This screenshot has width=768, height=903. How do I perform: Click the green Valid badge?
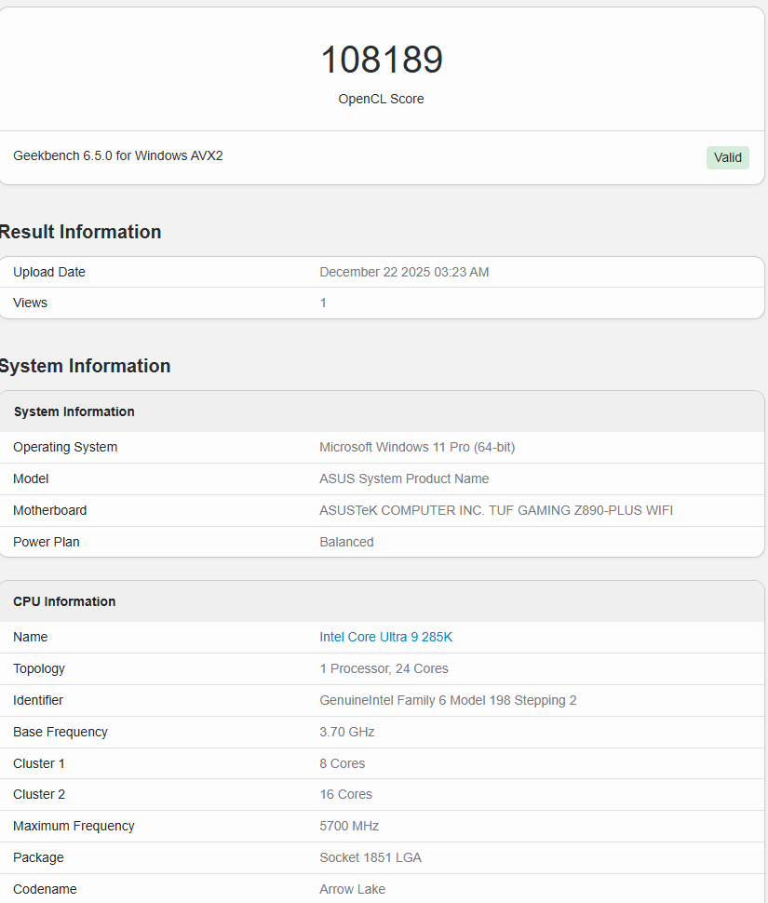click(x=727, y=157)
